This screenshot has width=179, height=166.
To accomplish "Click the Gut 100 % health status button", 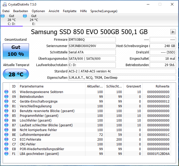I will coord(16,51).
